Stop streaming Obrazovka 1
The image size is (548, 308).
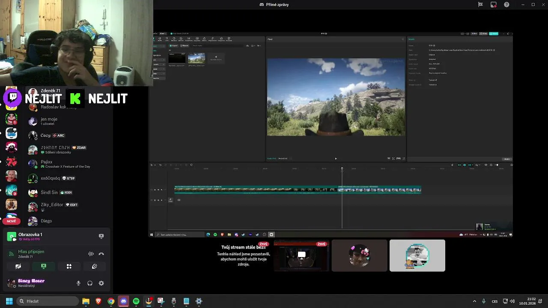(101, 236)
